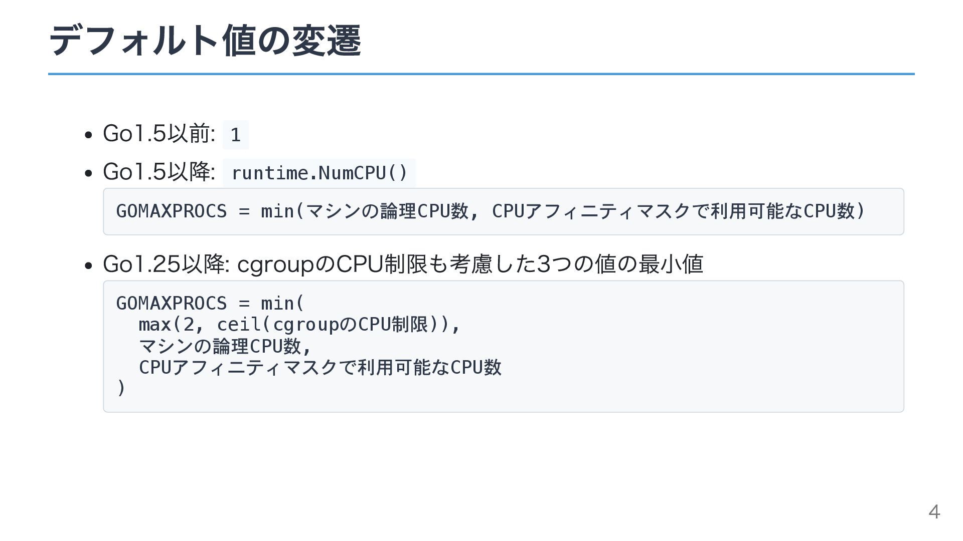Click the closing parenthesis in second code block
The width and height of the screenshot is (963, 541).
120,388
